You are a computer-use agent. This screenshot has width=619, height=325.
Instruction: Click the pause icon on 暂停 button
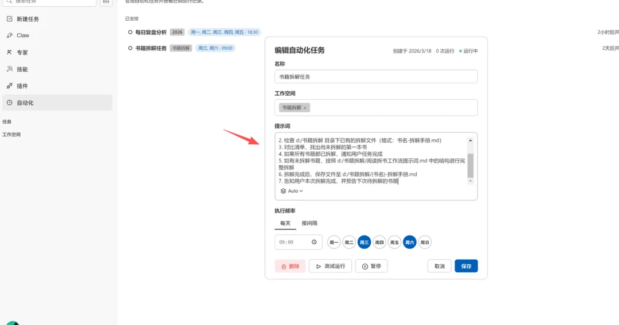(x=365, y=267)
